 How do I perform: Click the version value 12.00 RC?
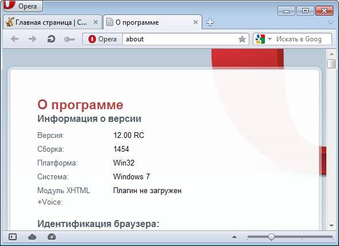tap(129, 135)
